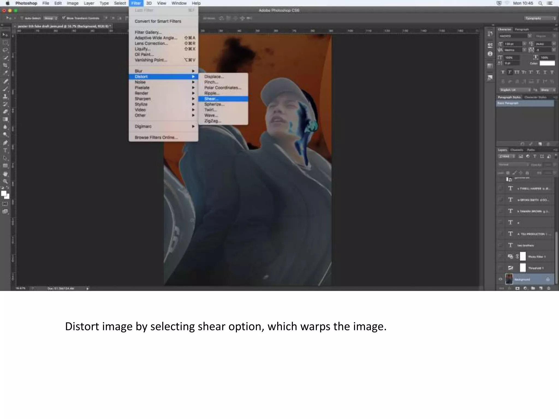Show the Threshold 1 layer visibility
Image resolution: width=559 pixels, height=419 pixels.
tap(500, 268)
